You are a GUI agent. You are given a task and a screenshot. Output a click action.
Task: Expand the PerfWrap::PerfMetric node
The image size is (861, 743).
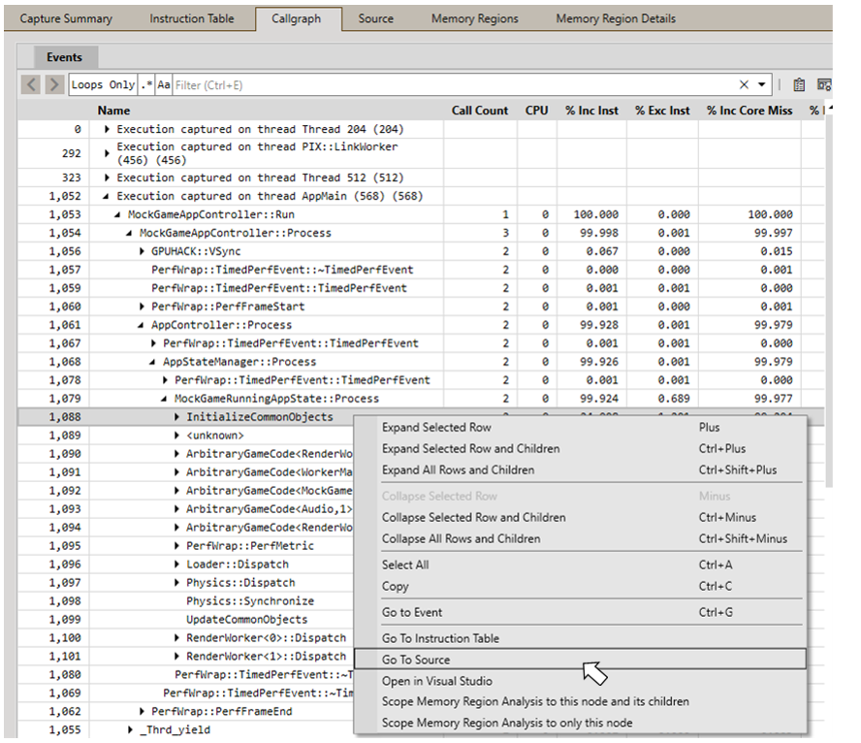click(x=176, y=546)
